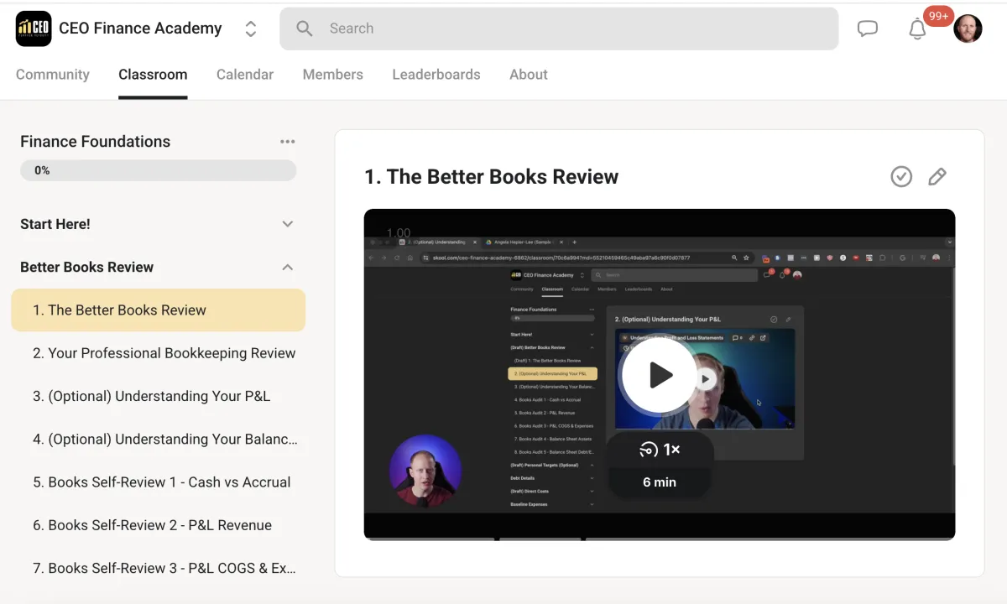Select lesson 1. The Better Books Review

click(159, 310)
